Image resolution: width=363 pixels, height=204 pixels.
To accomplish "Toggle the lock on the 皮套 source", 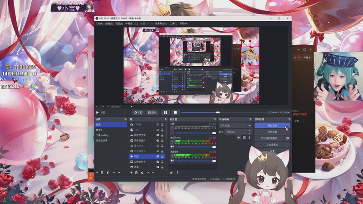I will (162, 167).
